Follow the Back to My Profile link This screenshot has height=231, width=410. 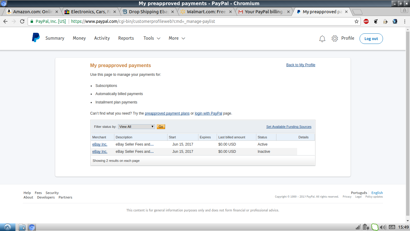point(301,65)
